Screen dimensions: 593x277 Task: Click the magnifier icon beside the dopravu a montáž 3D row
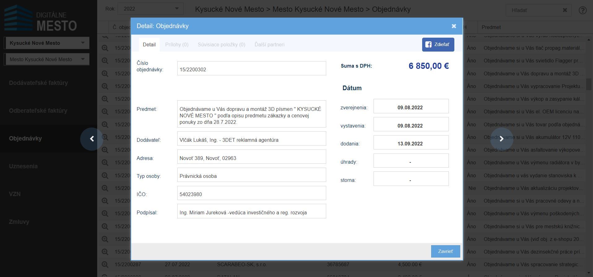(105, 73)
